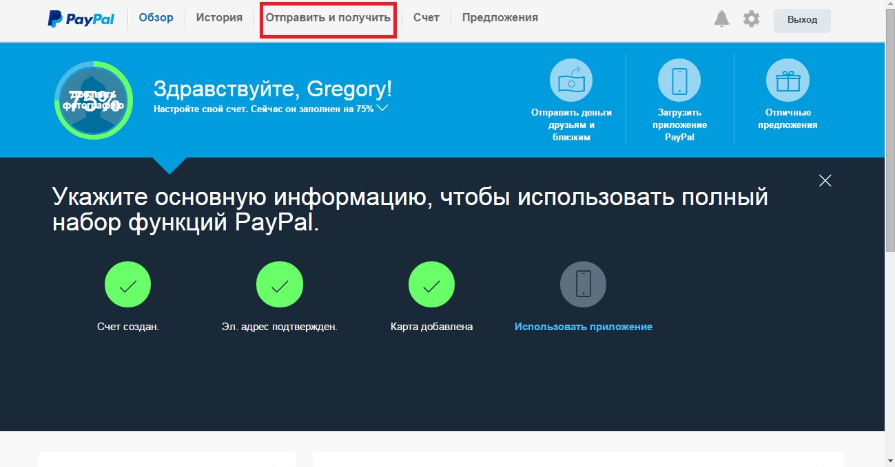
Task: Click the 75% profile photo circle
Action: [x=93, y=100]
